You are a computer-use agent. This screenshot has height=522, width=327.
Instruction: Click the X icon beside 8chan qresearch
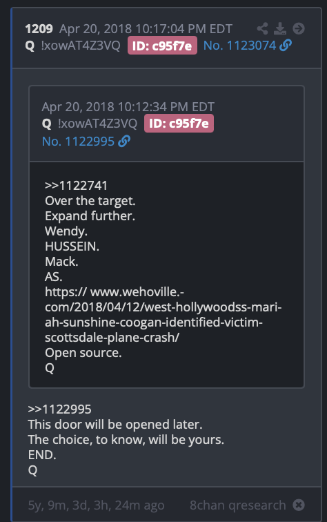pos(299,505)
